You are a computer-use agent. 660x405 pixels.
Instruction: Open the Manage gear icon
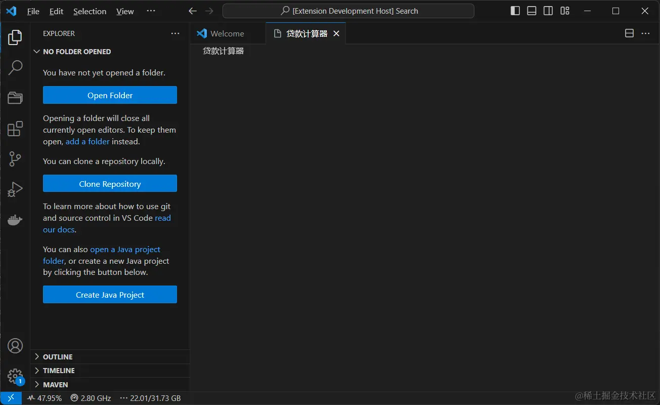click(x=15, y=376)
